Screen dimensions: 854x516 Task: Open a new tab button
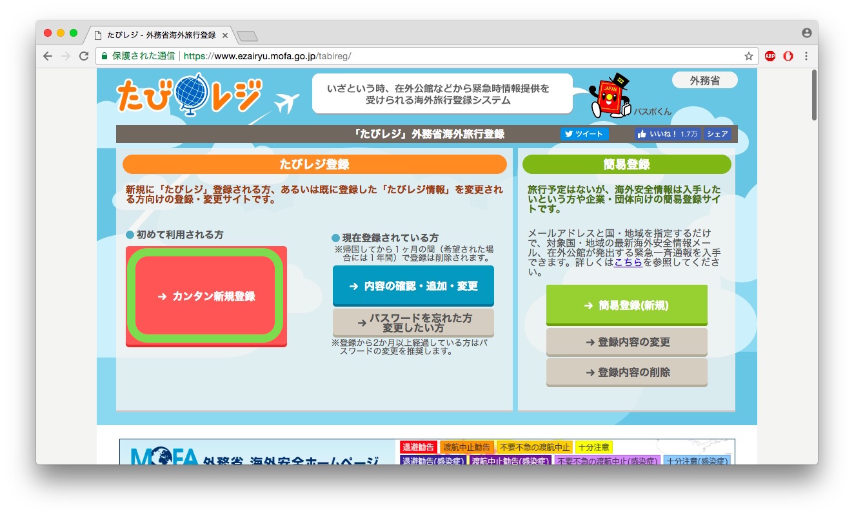click(x=247, y=35)
